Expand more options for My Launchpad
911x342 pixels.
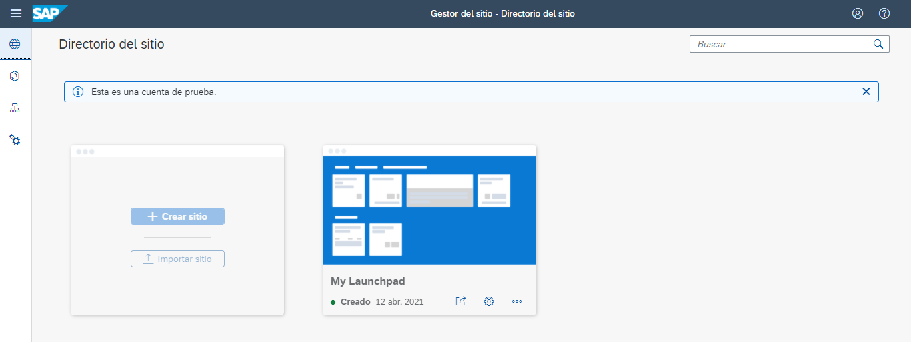(x=517, y=301)
